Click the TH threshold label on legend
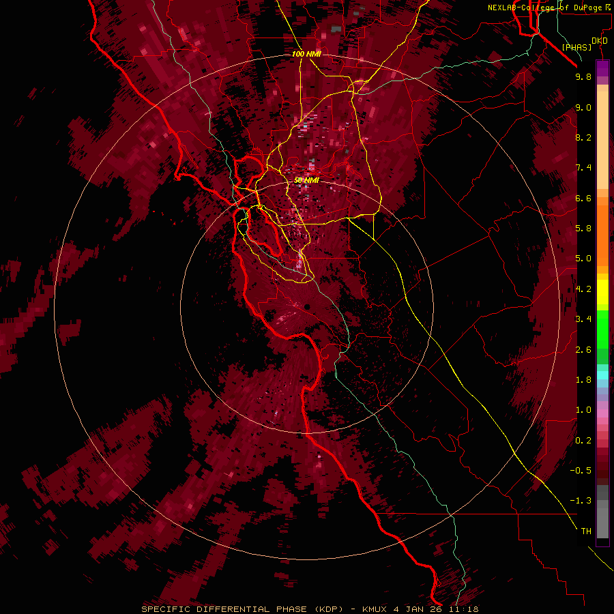This screenshot has width=614, height=614. coord(586,531)
